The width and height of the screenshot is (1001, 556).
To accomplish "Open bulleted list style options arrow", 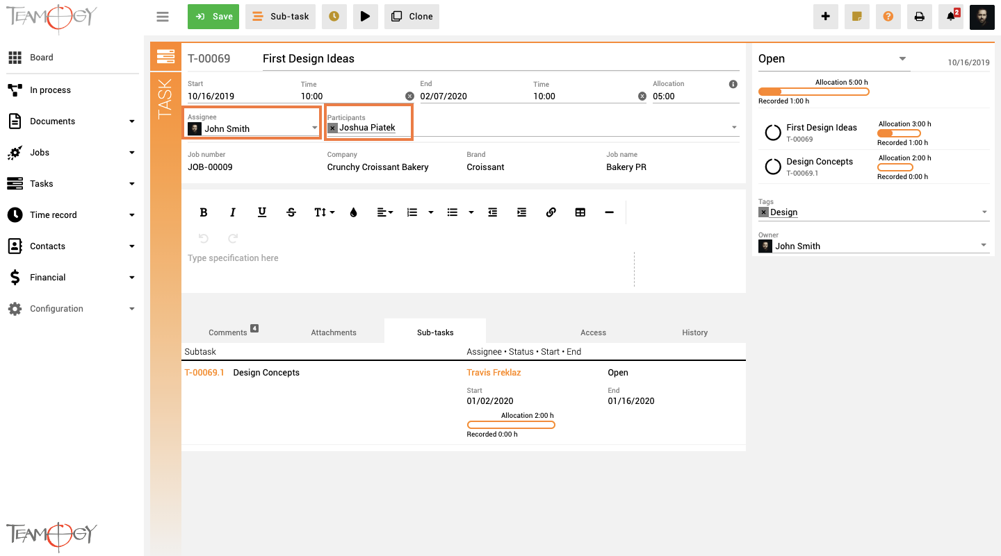I will 471,212.
